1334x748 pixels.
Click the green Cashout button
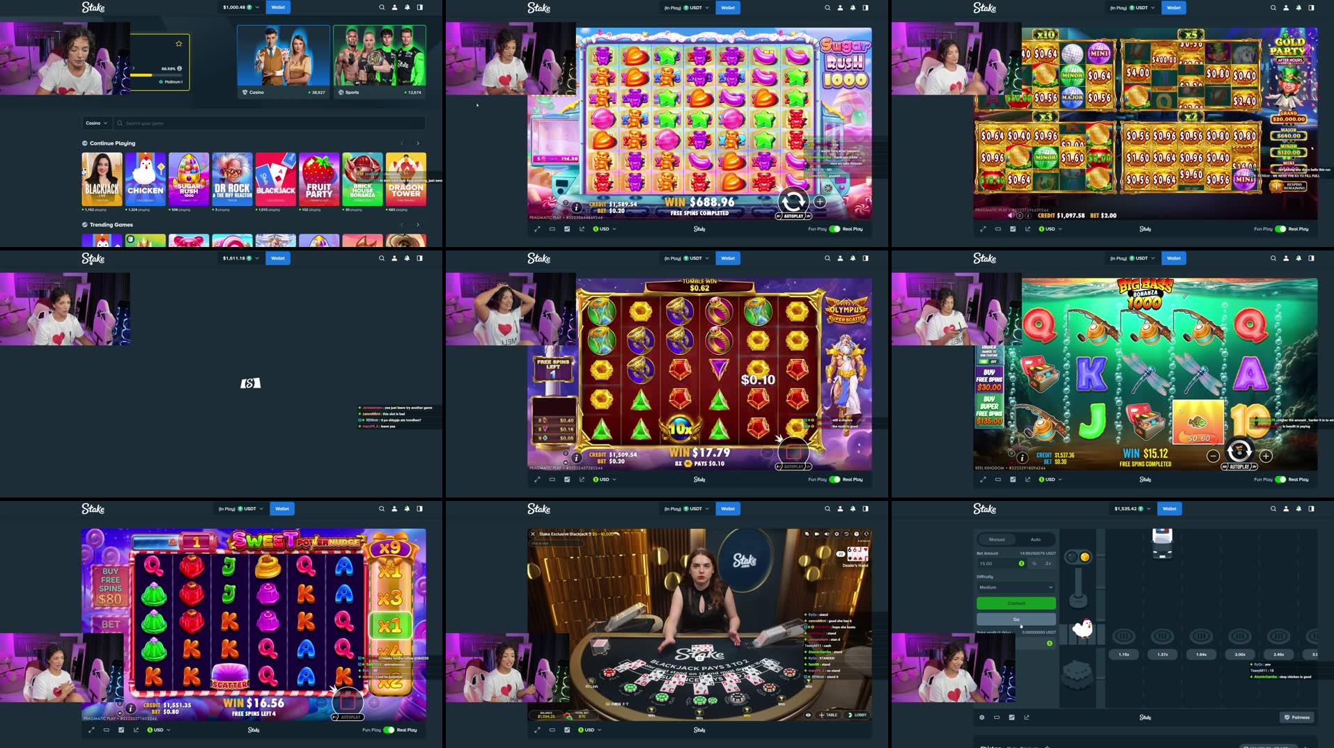click(1016, 603)
